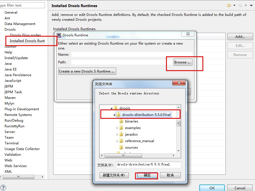The height and width of the screenshot is (191, 255).
Task: Click the drools folder icon
Action: click(x=116, y=108)
